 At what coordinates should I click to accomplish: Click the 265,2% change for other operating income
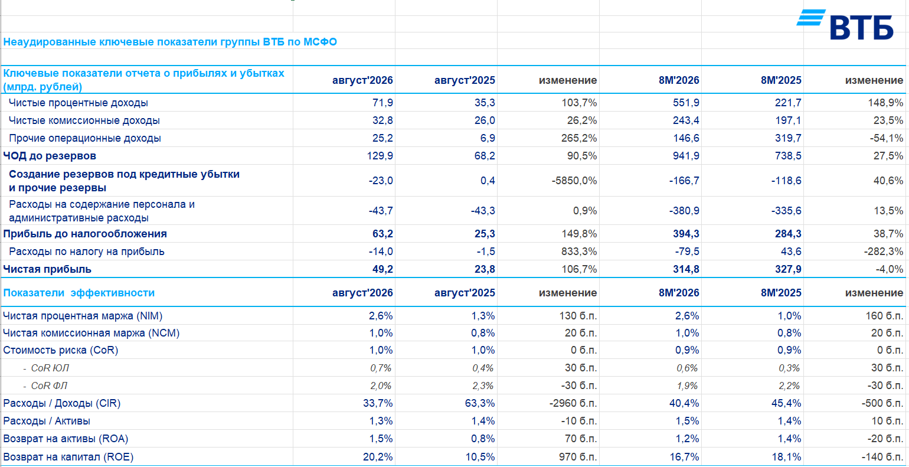pos(579,138)
